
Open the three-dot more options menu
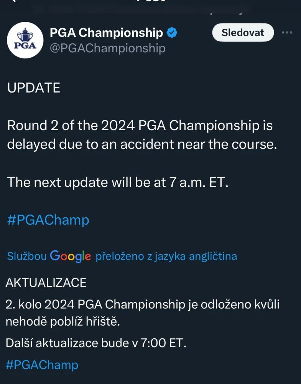pyautogui.click(x=287, y=32)
